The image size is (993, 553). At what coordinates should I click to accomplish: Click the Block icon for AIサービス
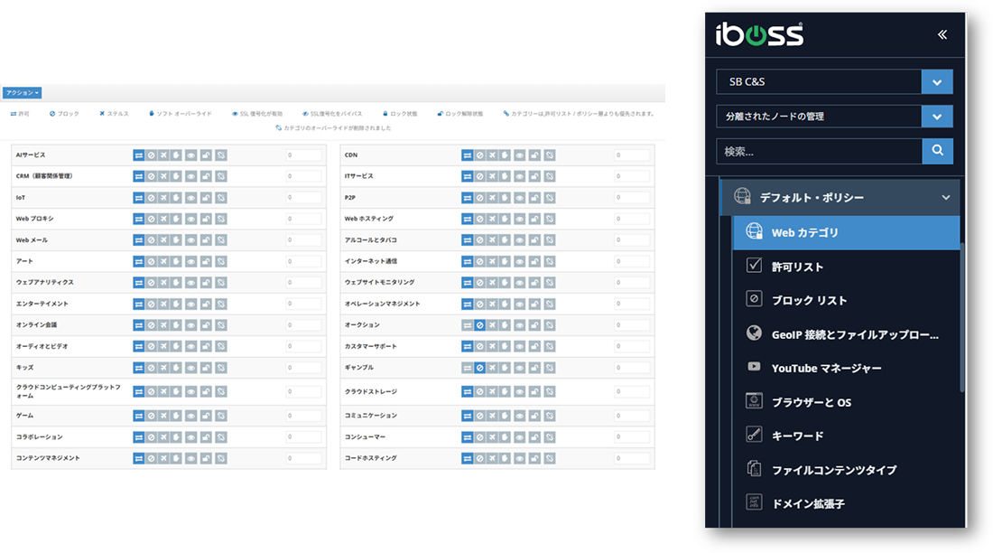tap(151, 155)
